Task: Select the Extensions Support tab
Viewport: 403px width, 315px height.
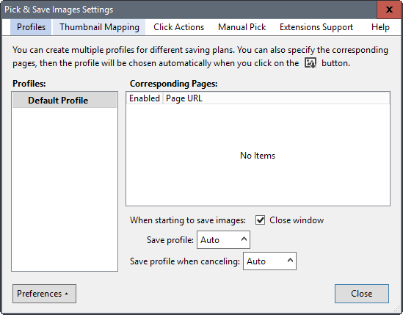Action: pyautogui.click(x=316, y=27)
